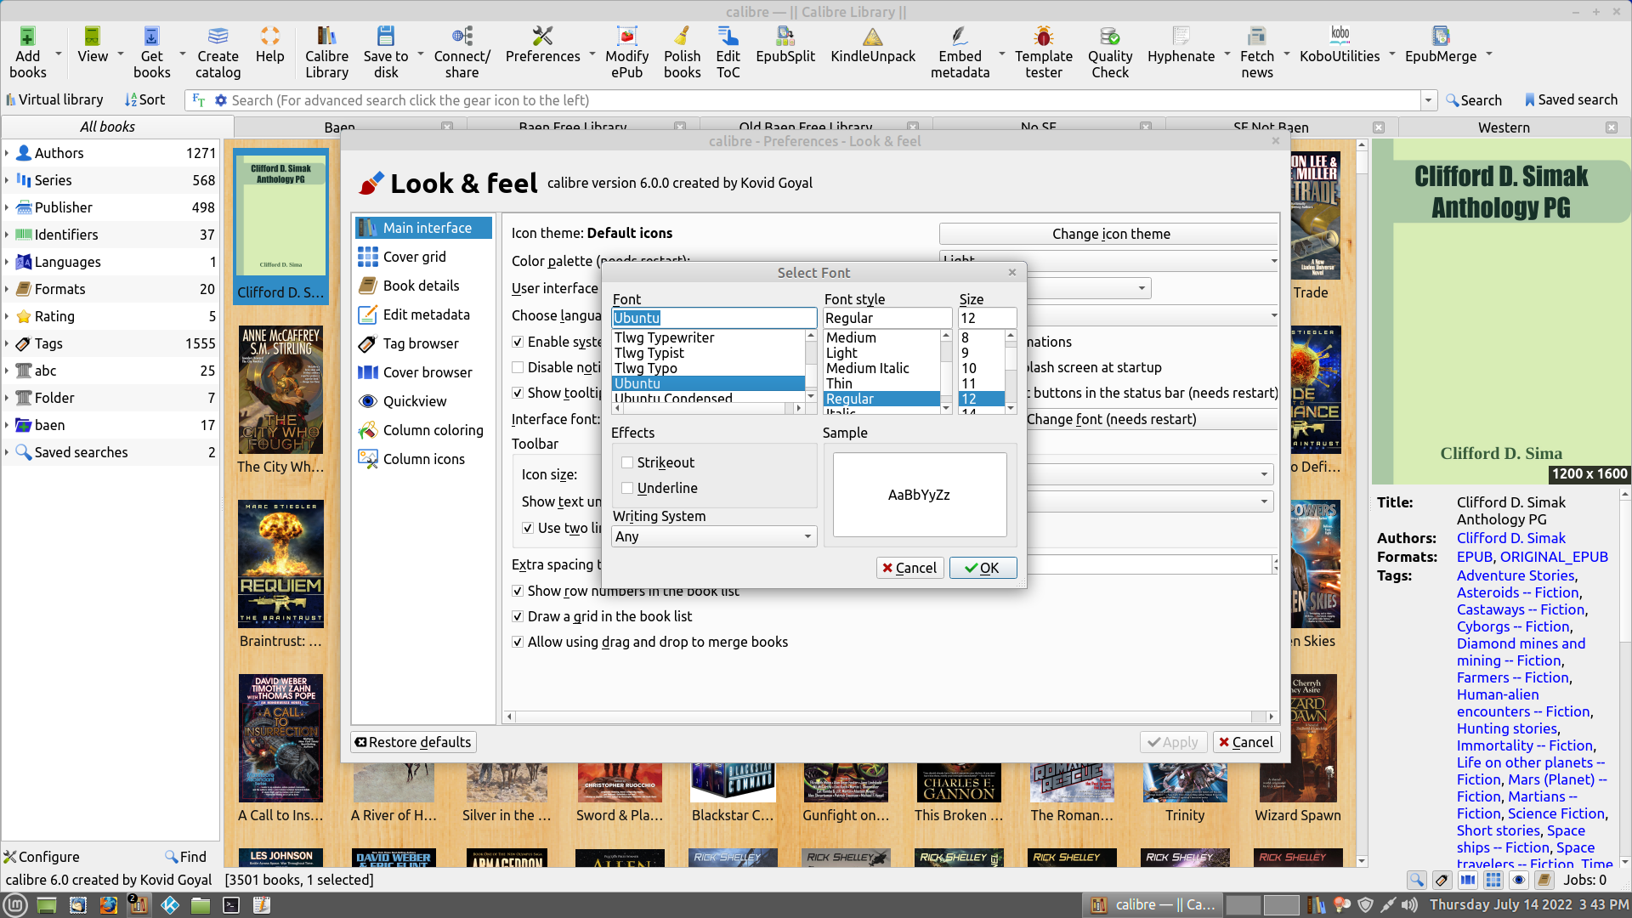Expand the Authors category in Tag browser
The height and width of the screenshot is (918, 1632).
7,153
